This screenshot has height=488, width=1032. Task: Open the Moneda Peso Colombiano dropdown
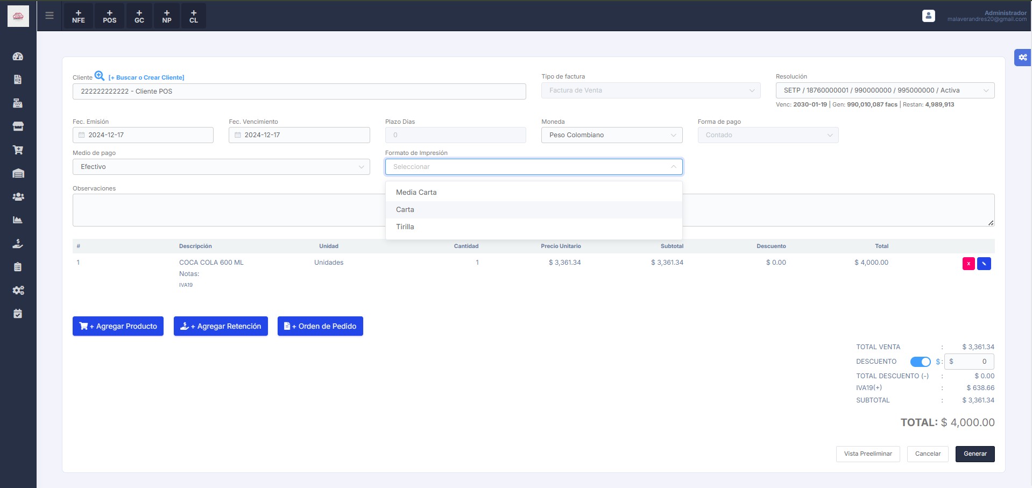coord(611,135)
